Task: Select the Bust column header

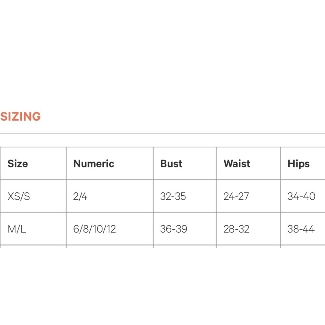Action: click(x=171, y=163)
